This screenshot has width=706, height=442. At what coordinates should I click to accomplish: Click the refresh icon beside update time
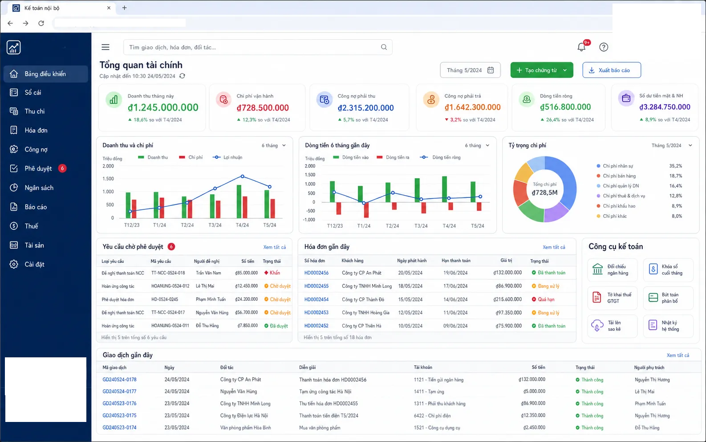(182, 76)
